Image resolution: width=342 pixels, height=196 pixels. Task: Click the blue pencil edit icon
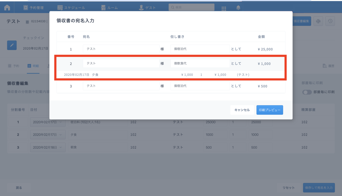click(x=12, y=45)
